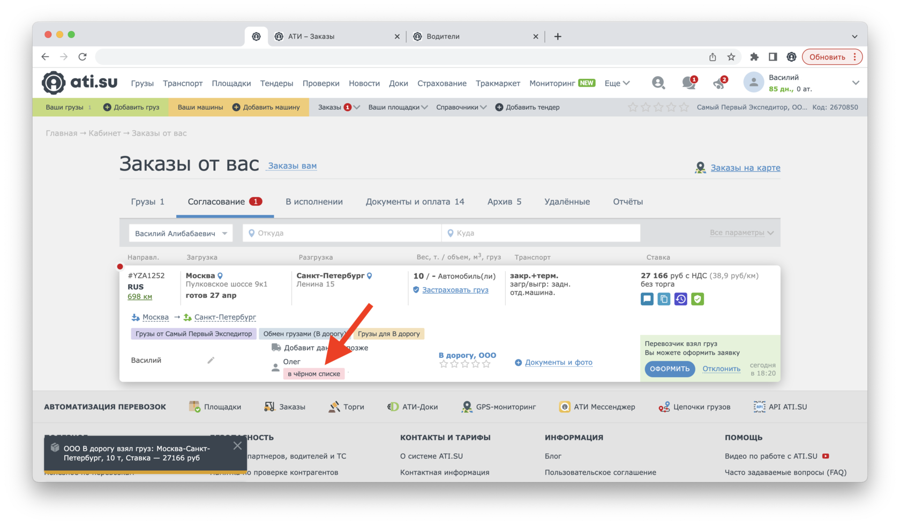Image resolution: width=900 pixels, height=525 pixels.
Task: Click the Добавить тендер button
Action: tap(528, 107)
